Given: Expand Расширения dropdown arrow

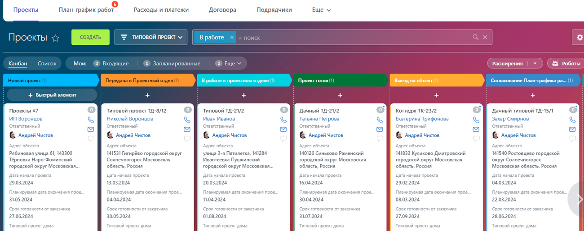Looking at the screenshot, I should [535, 64].
